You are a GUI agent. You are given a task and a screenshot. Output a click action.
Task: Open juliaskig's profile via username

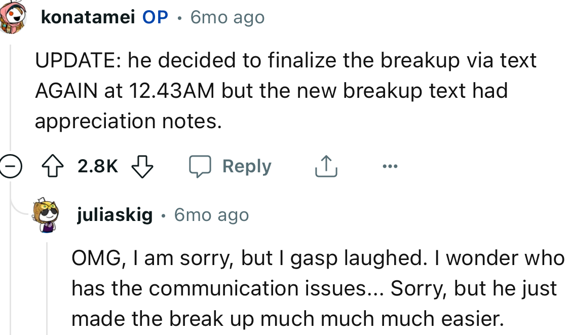pos(115,214)
